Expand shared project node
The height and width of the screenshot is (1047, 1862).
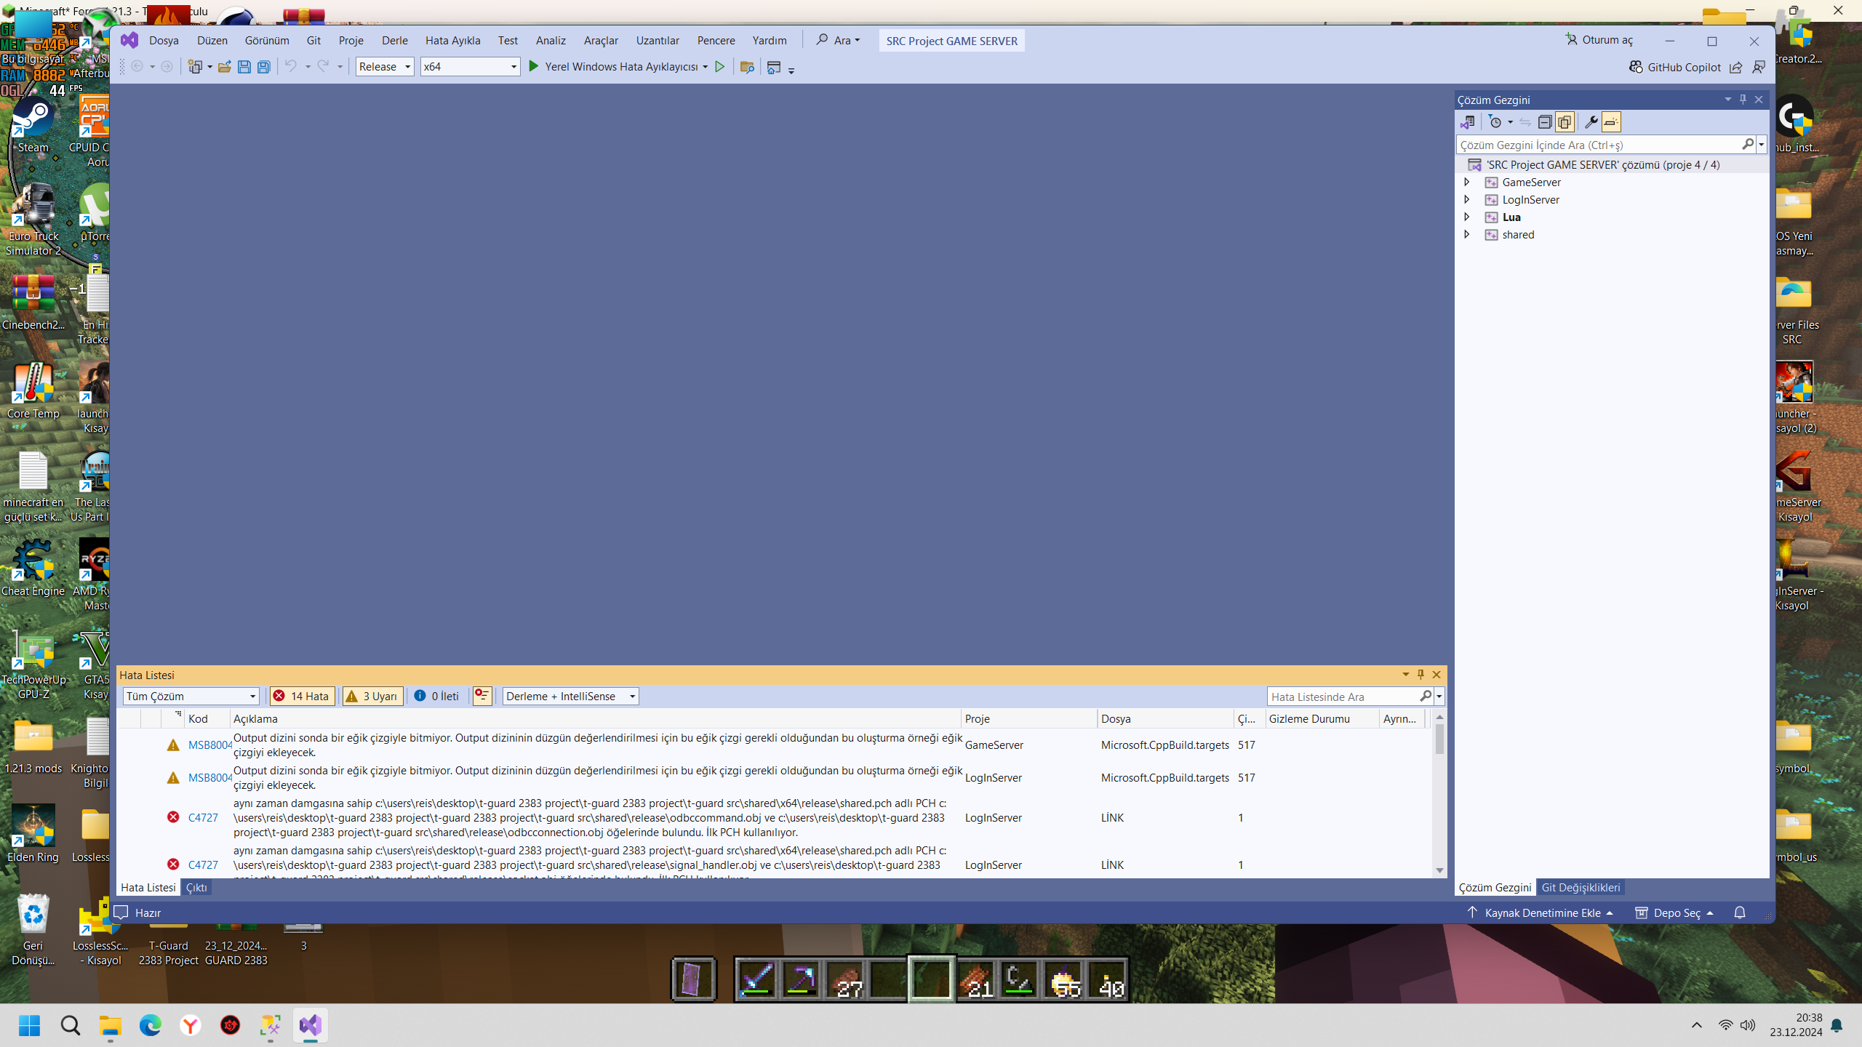click(x=1467, y=234)
